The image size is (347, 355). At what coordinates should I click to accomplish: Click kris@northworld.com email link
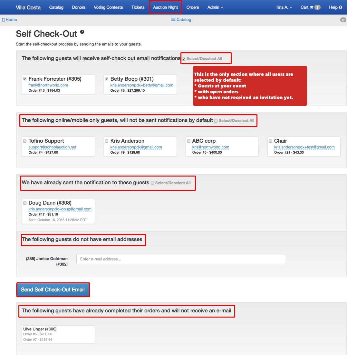(211, 147)
